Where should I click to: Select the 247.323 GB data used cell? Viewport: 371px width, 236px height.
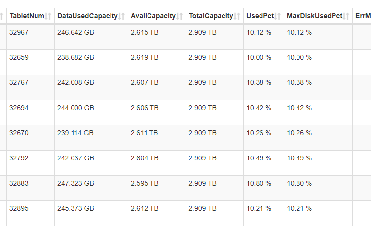pos(75,184)
